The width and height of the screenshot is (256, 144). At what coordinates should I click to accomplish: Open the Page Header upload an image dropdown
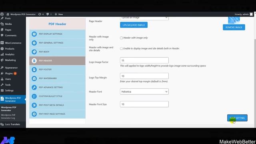pyautogui.click(x=144, y=18)
